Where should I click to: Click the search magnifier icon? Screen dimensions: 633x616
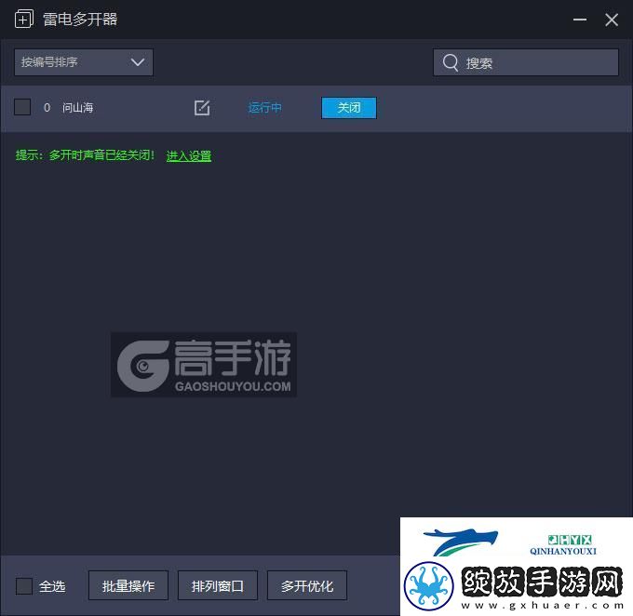pyautogui.click(x=451, y=63)
